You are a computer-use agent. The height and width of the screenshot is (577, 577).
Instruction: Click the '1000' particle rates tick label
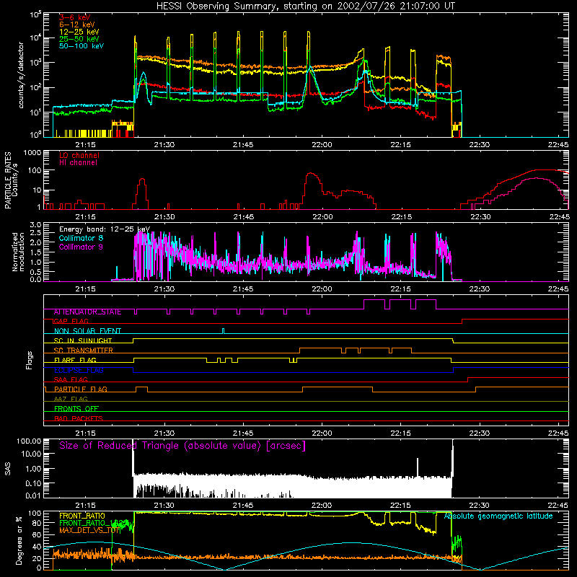point(32,153)
